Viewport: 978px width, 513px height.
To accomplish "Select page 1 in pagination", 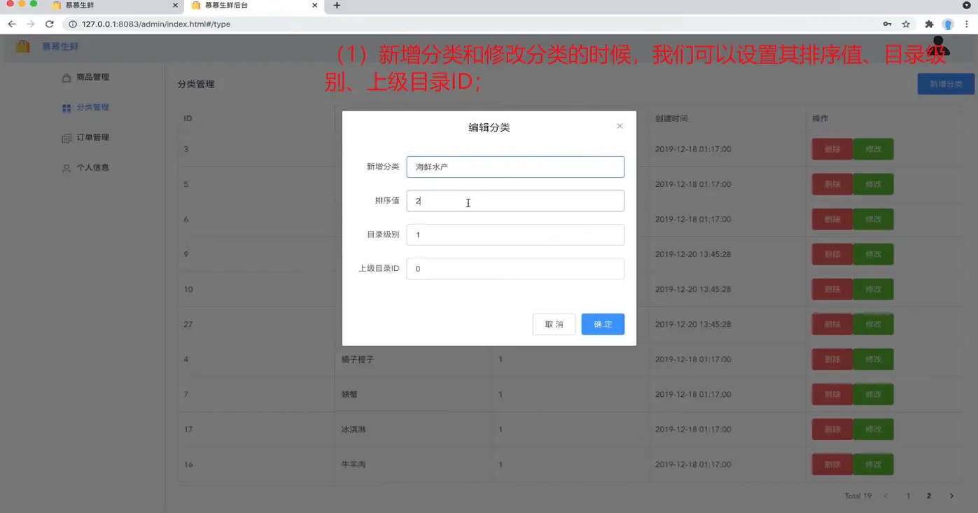I will pyautogui.click(x=908, y=496).
